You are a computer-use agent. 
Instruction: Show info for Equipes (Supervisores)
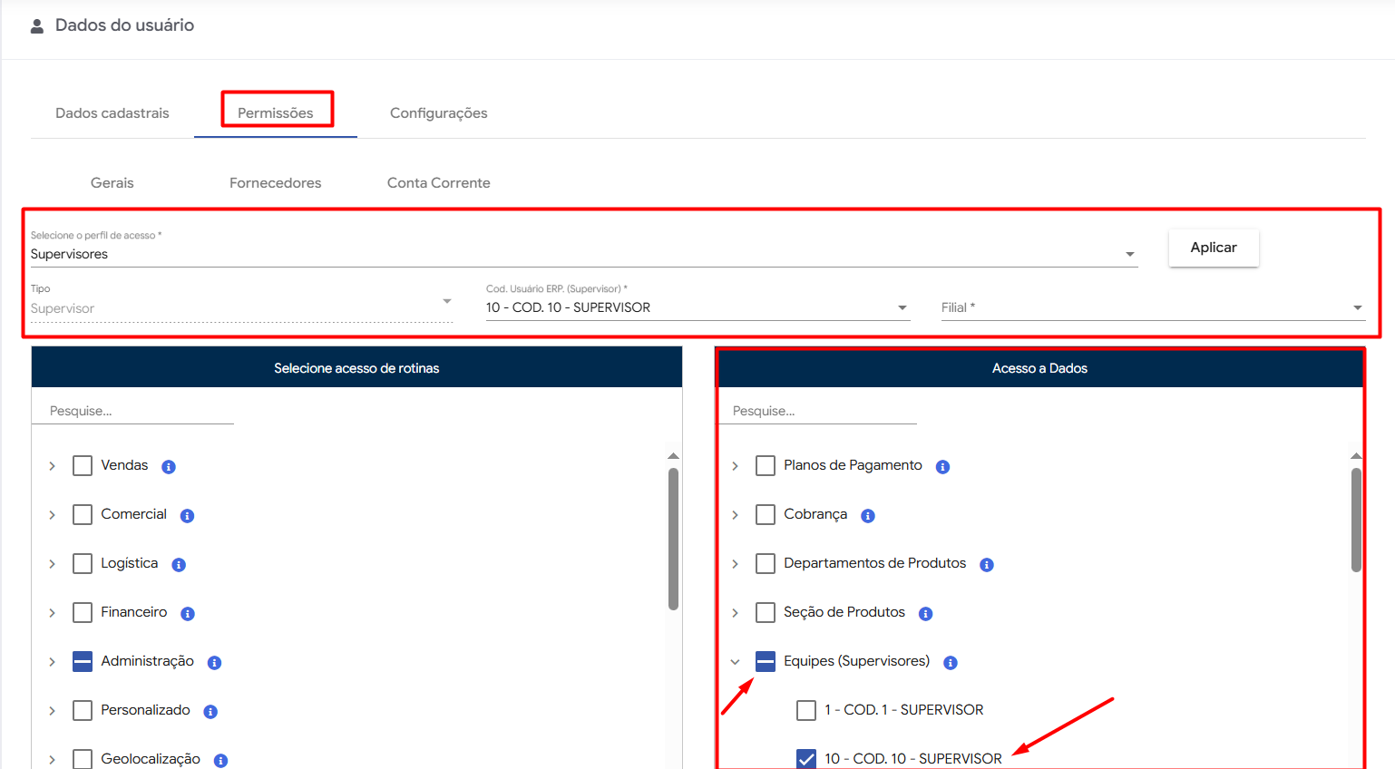click(951, 663)
